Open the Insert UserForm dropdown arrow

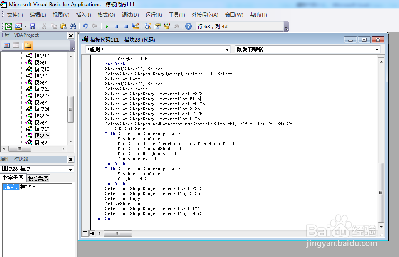[25, 26]
